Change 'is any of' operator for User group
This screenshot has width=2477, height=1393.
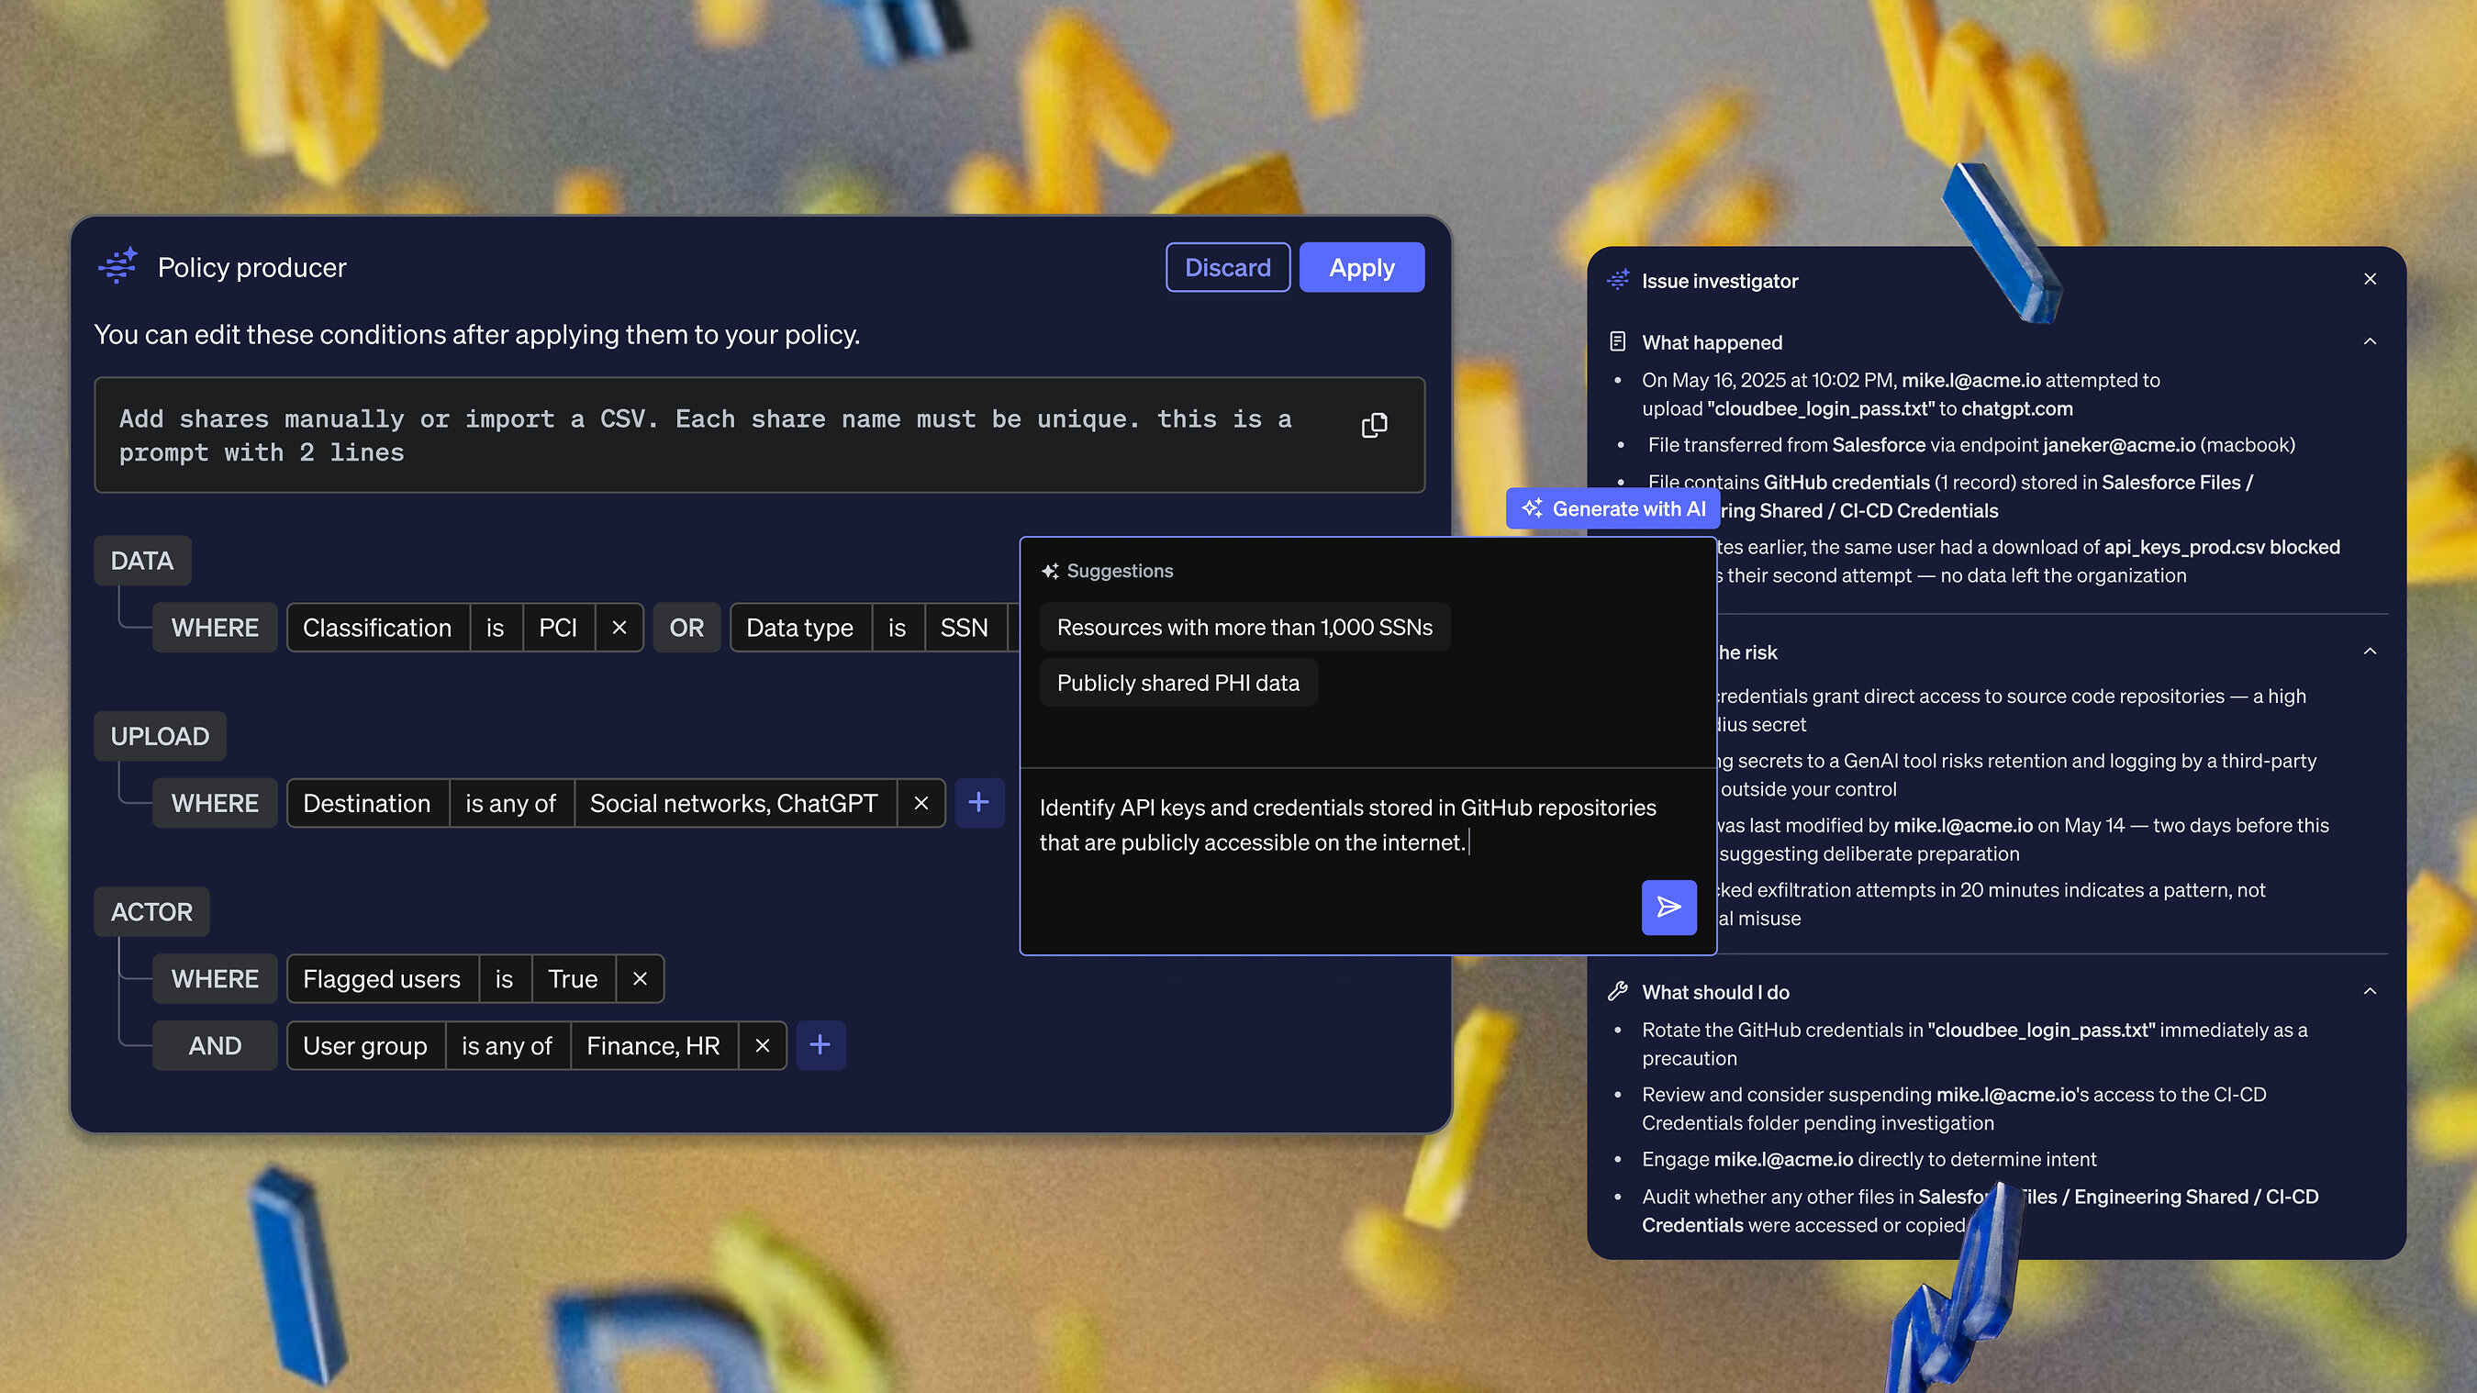[507, 1045]
